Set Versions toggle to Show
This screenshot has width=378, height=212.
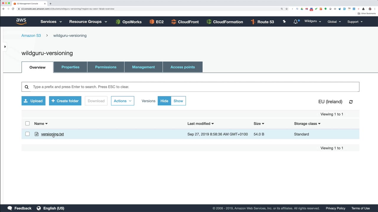(178, 101)
